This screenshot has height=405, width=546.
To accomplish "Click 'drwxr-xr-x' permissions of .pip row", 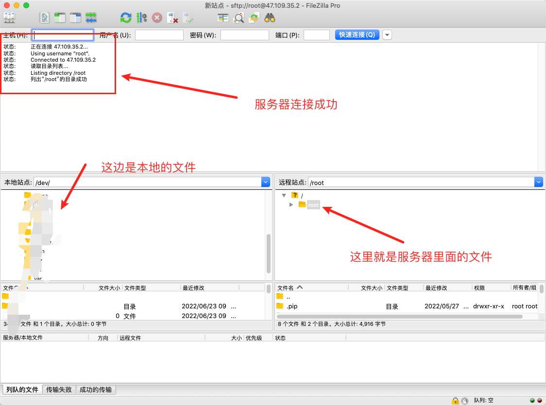I will coord(489,306).
